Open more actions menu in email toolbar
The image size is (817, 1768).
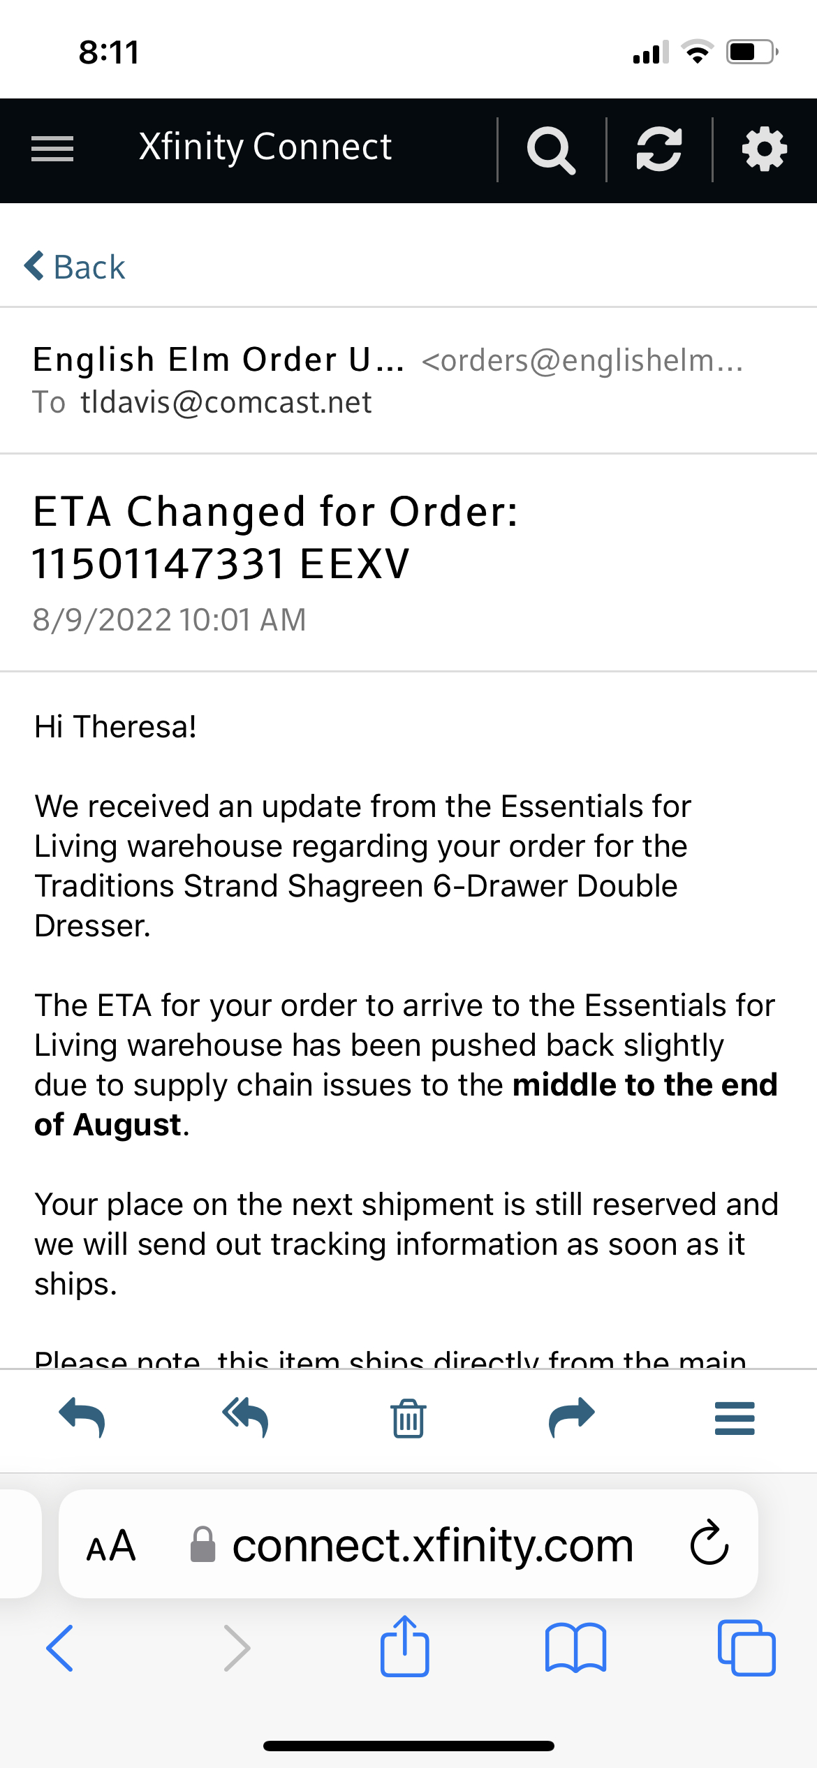coord(735,1418)
